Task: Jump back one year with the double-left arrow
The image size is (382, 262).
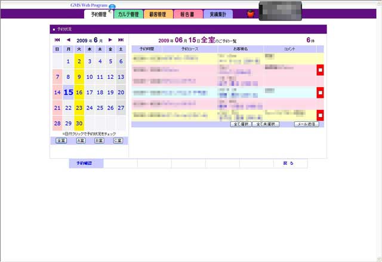Action: coord(57,40)
